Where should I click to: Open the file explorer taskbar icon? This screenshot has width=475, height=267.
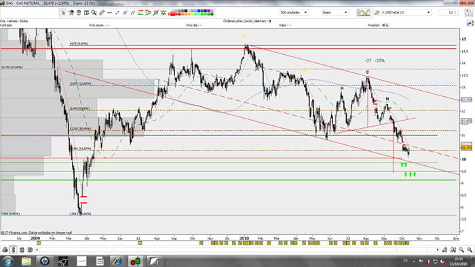26,261
